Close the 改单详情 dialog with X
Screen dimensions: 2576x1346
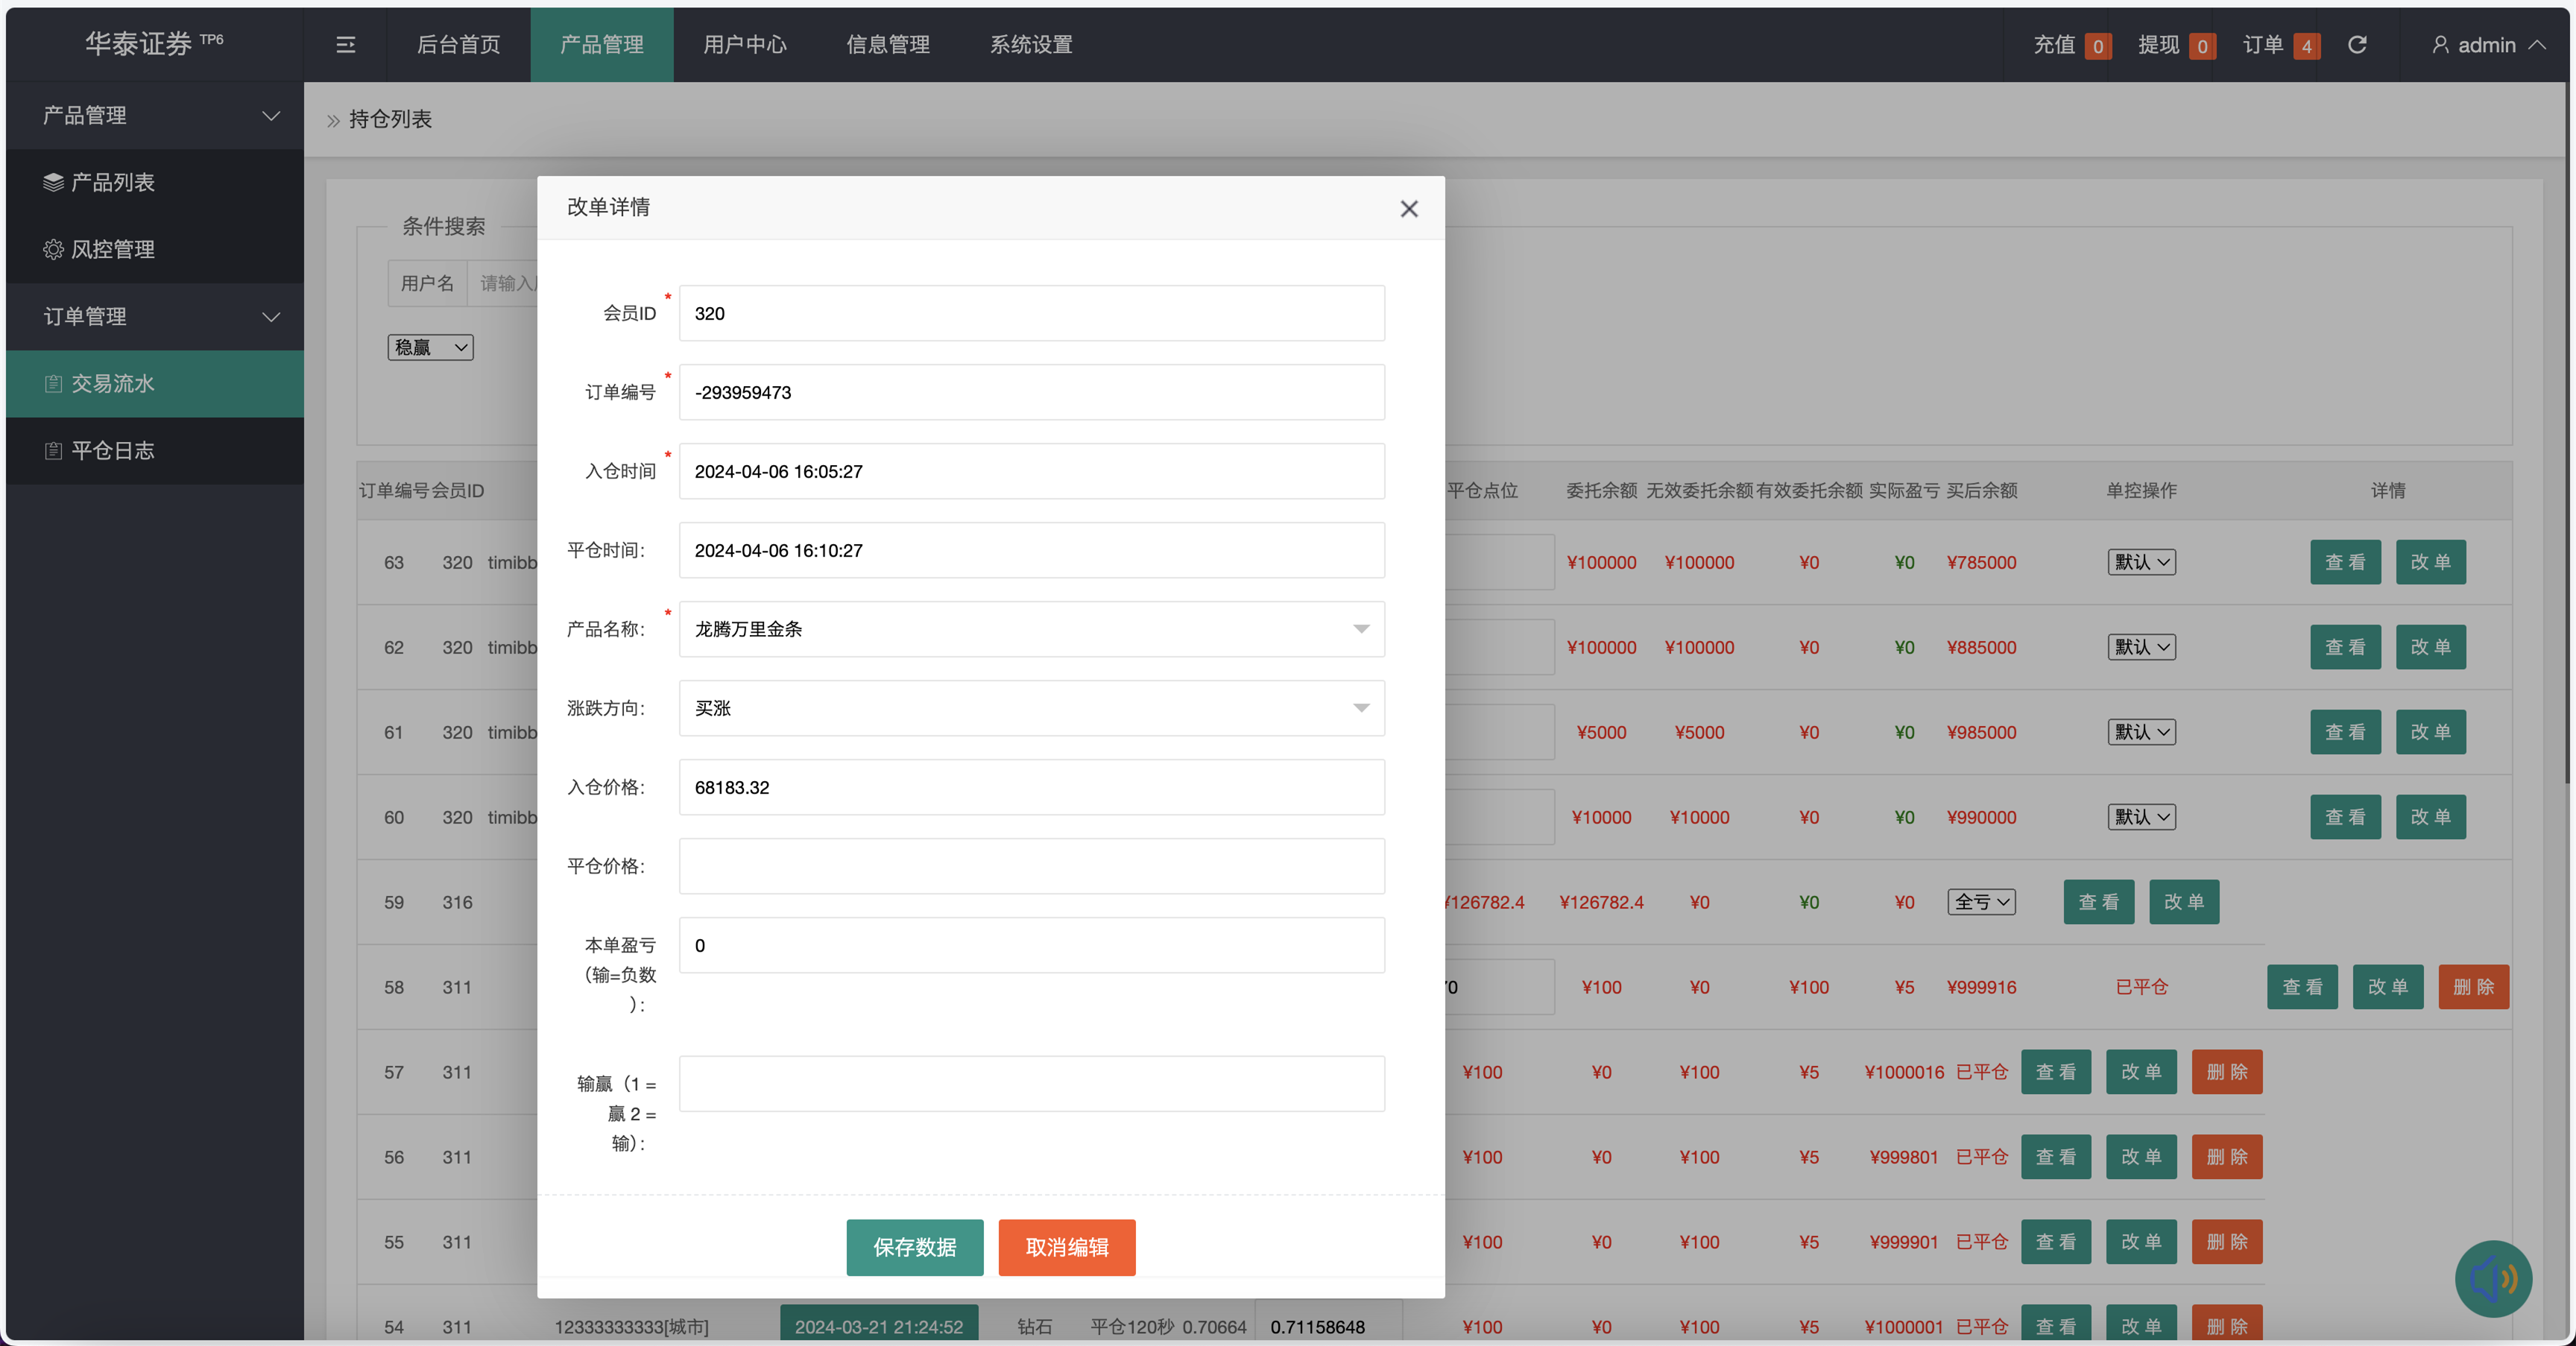tap(1409, 209)
